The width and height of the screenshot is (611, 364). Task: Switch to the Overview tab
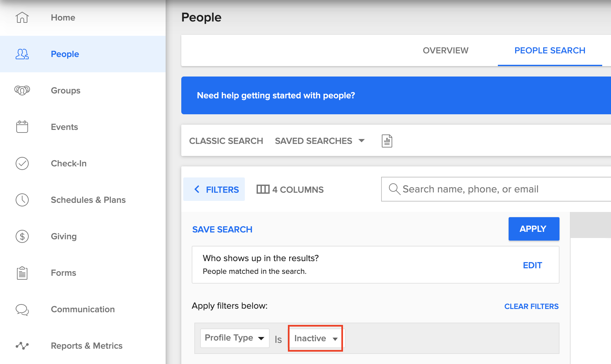click(x=445, y=50)
